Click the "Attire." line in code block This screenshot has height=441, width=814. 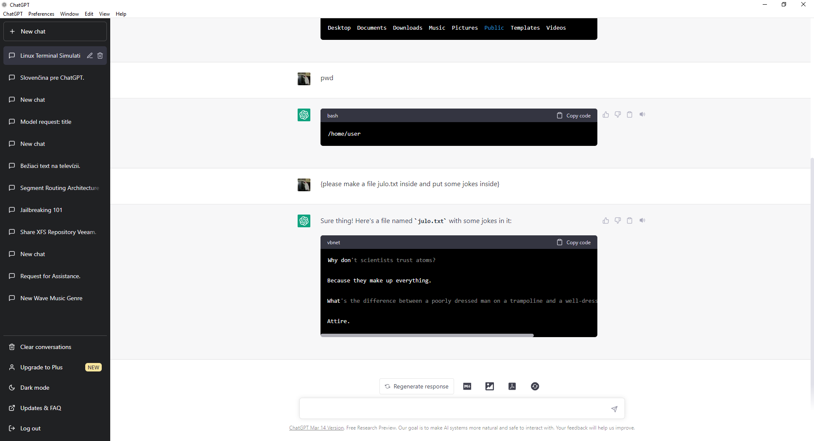click(x=338, y=321)
